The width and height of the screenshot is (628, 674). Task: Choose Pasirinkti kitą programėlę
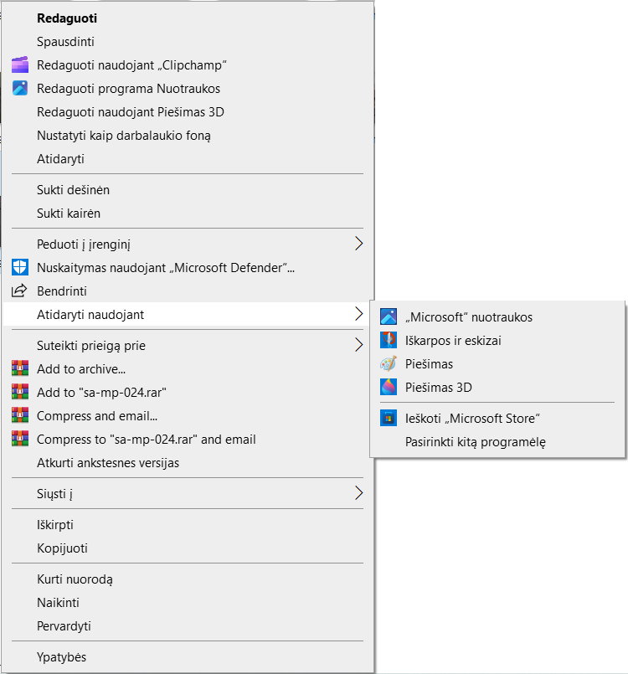click(x=475, y=441)
